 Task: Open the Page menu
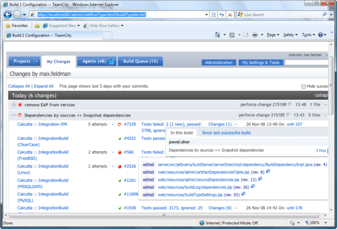pyautogui.click(x=273, y=35)
